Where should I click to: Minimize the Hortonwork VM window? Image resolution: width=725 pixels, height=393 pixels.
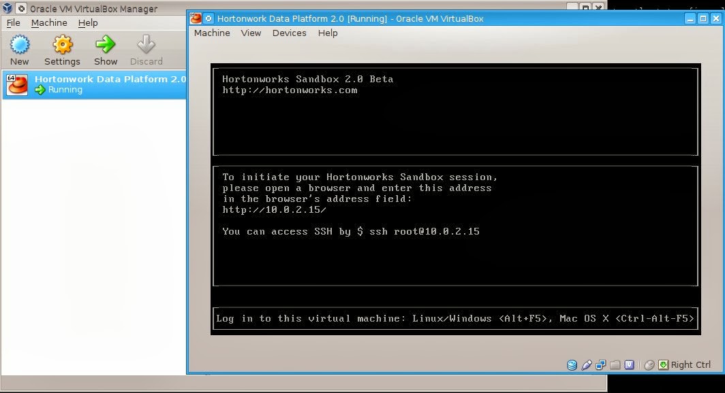point(690,18)
